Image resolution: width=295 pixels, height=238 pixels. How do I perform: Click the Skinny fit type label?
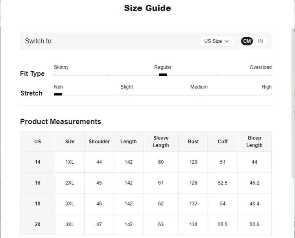[61, 68]
